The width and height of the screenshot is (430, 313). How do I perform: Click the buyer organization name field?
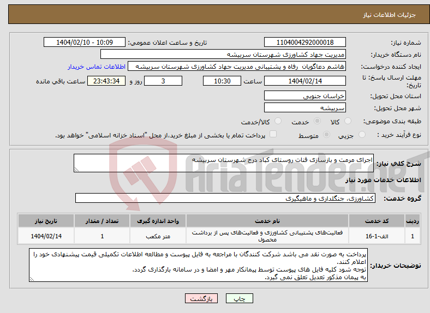pos(223,55)
